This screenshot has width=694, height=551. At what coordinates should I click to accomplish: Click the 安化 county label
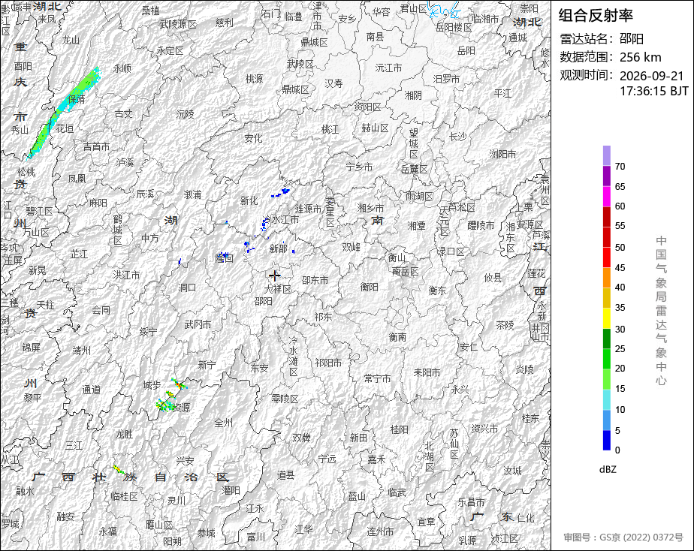[253, 138]
